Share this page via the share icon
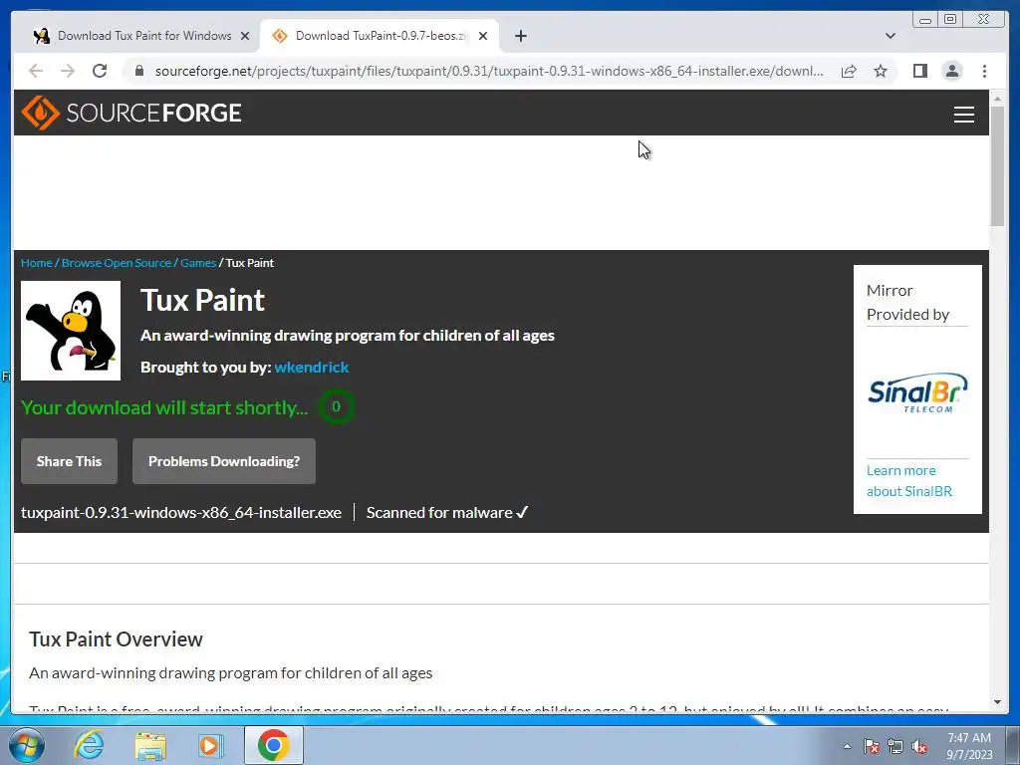1020x765 pixels. 849,71
